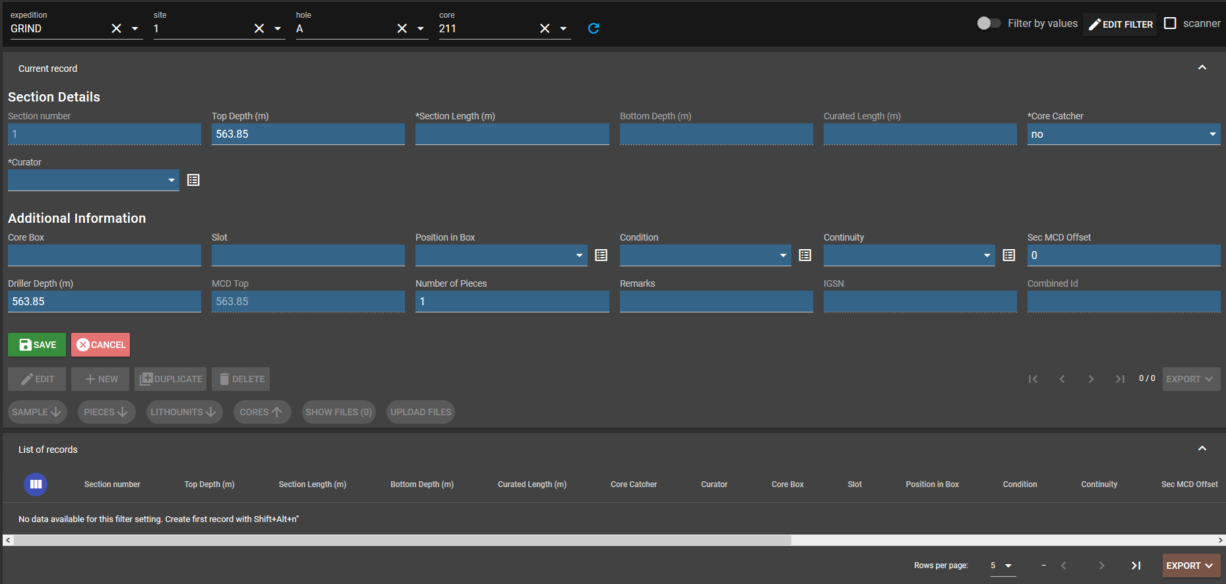1226x584 pixels.
Task: Collapse the Current record panel
Action: [1202, 68]
